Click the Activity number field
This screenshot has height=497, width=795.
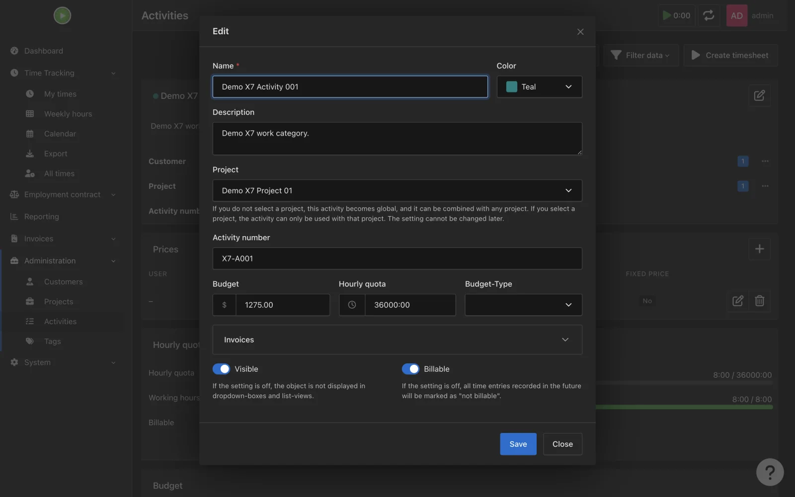coord(397,258)
